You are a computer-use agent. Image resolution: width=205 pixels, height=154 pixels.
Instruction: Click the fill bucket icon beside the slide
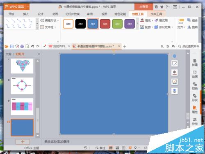coord(175,72)
